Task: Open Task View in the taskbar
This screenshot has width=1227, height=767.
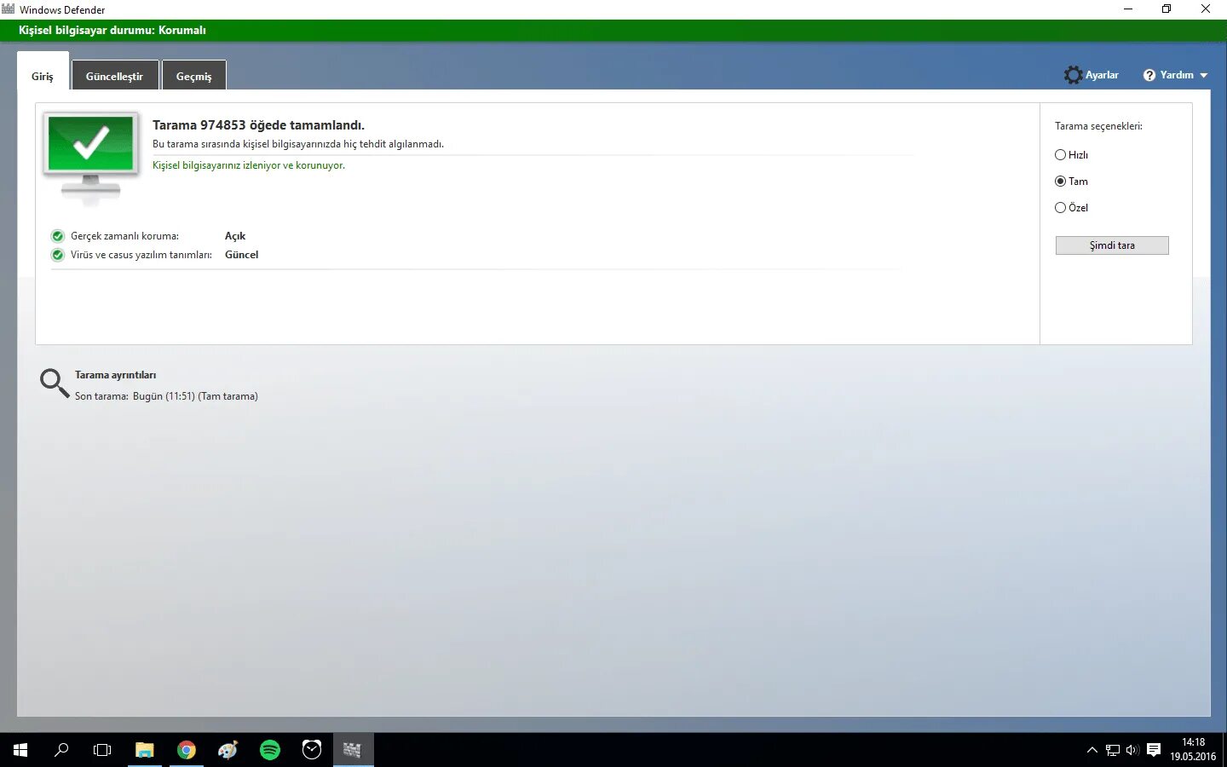Action: tap(102, 750)
